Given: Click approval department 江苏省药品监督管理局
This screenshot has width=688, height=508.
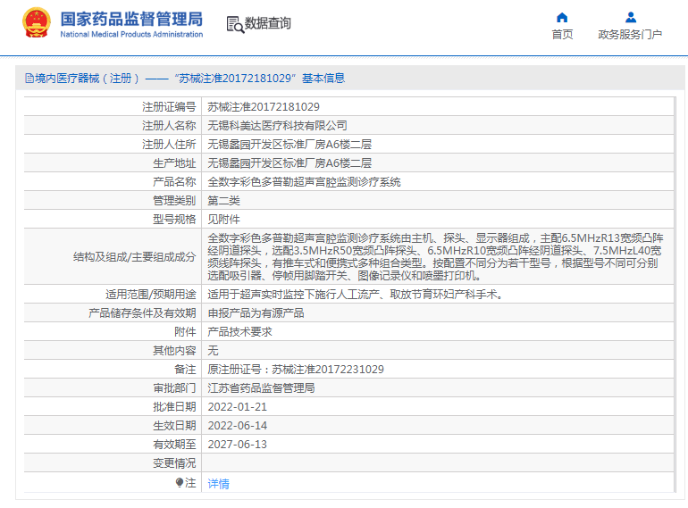Looking at the screenshot, I should pyautogui.click(x=261, y=387).
